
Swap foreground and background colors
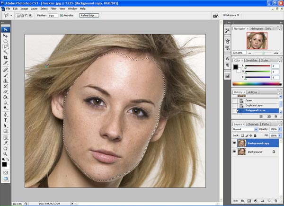8,160
